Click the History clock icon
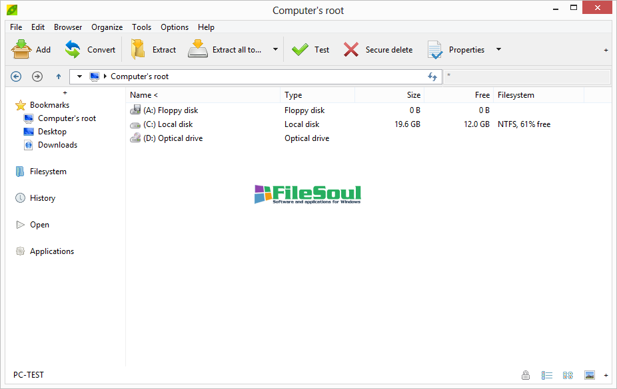This screenshot has width=617, height=389. pyautogui.click(x=20, y=198)
